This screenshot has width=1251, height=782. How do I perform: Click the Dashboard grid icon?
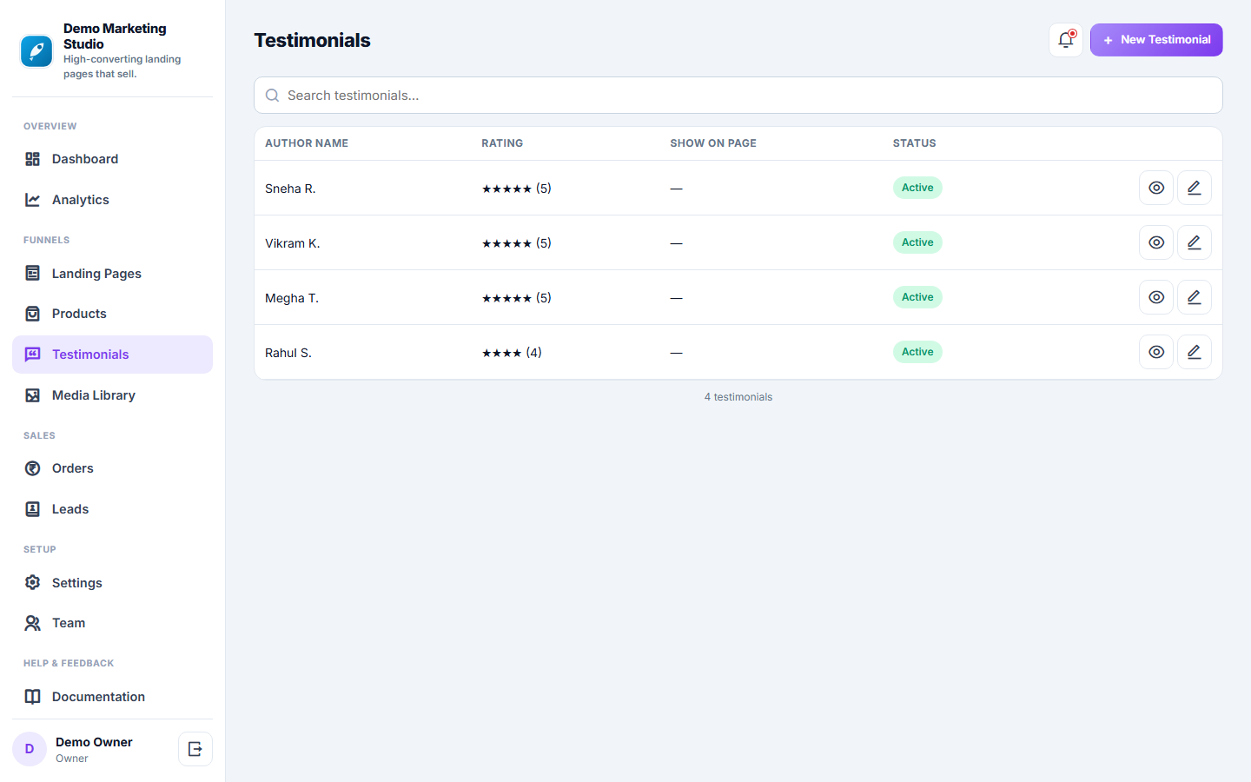(x=33, y=159)
